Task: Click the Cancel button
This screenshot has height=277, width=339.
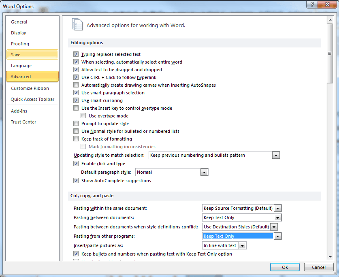Action: (x=319, y=267)
